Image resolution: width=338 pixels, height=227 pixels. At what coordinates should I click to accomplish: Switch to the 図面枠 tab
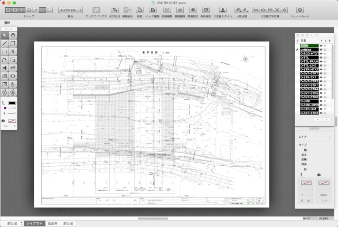(52, 223)
